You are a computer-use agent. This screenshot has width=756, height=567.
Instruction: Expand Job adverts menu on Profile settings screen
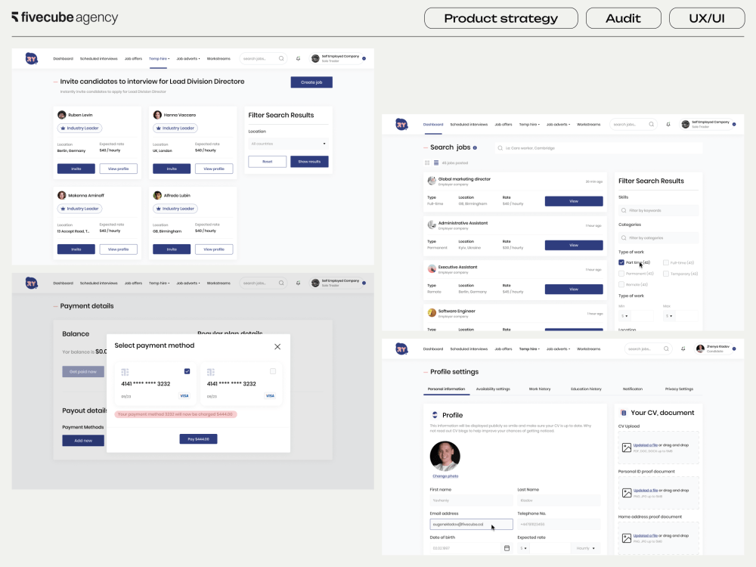pos(559,349)
